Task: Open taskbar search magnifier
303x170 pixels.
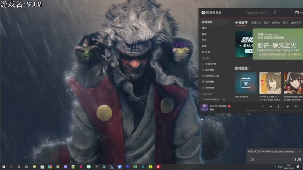Action: (x=11, y=167)
